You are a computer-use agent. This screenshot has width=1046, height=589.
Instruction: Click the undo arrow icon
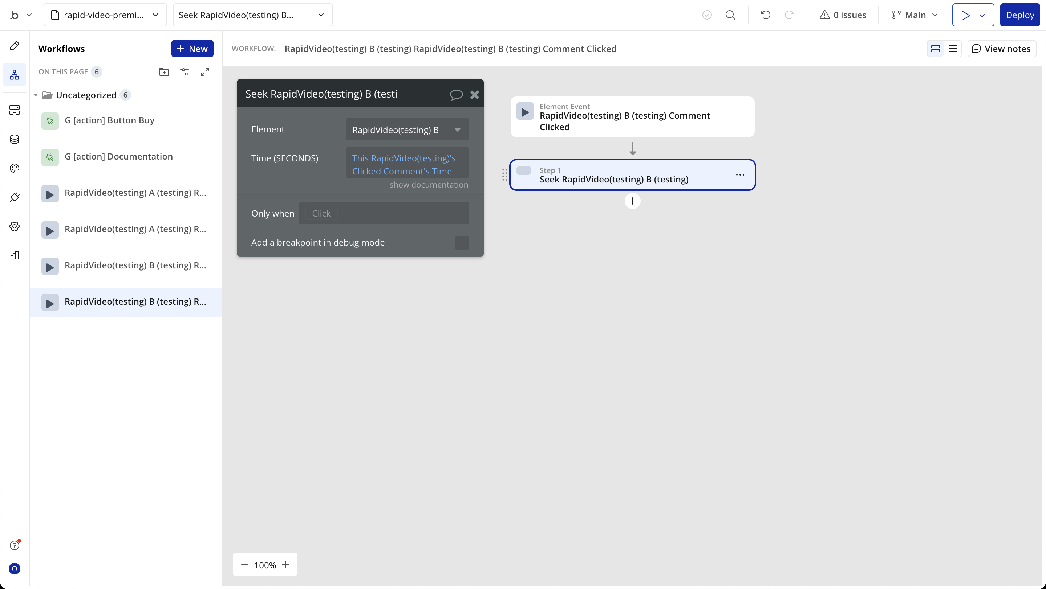tap(765, 15)
